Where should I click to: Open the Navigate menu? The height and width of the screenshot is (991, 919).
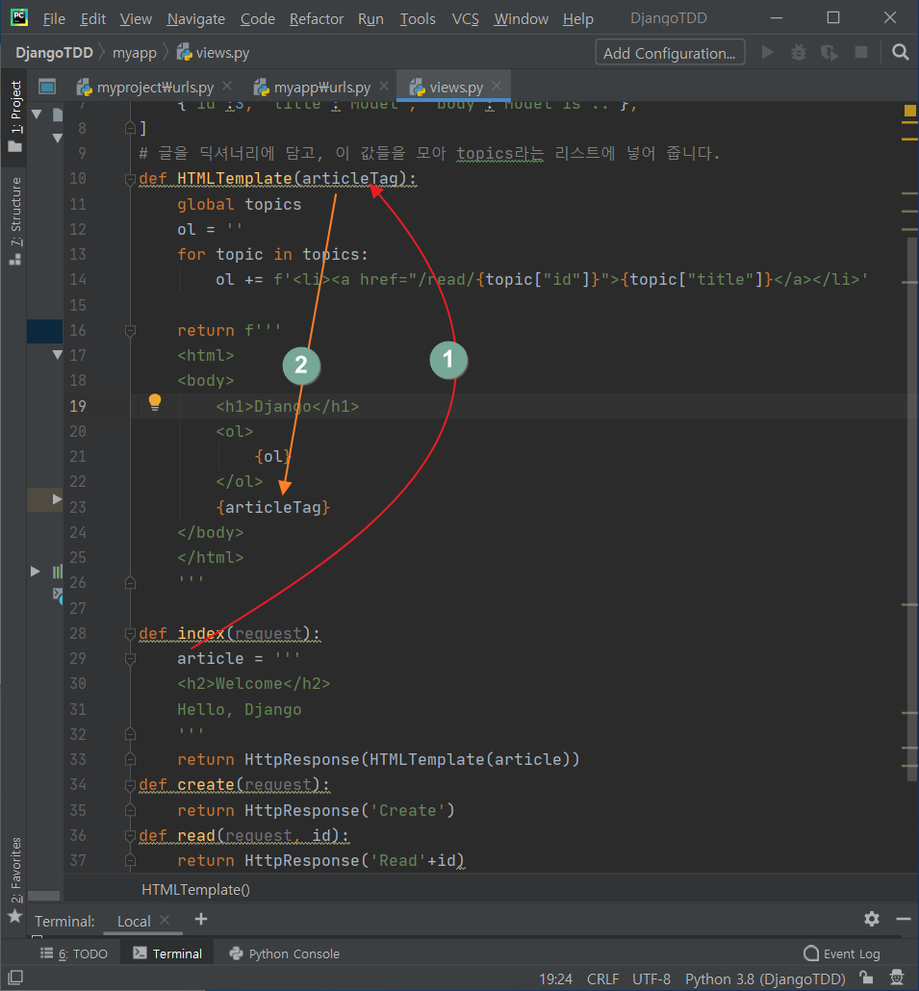point(196,19)
